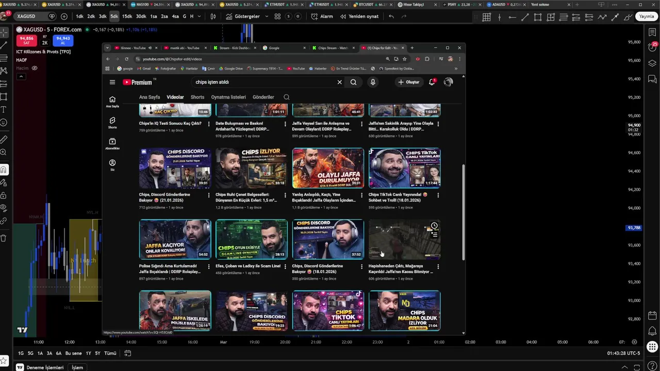The height and width of the screenshot is (371, 660).
Task: Open TradingView alerts clock icon with badge
Action: [652, 47]
